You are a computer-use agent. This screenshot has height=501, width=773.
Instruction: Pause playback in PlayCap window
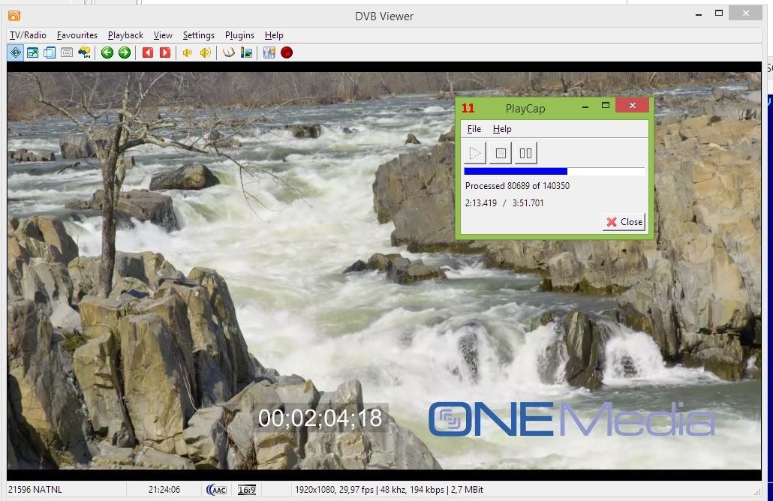pyautogui.click(x=526, y=154)
